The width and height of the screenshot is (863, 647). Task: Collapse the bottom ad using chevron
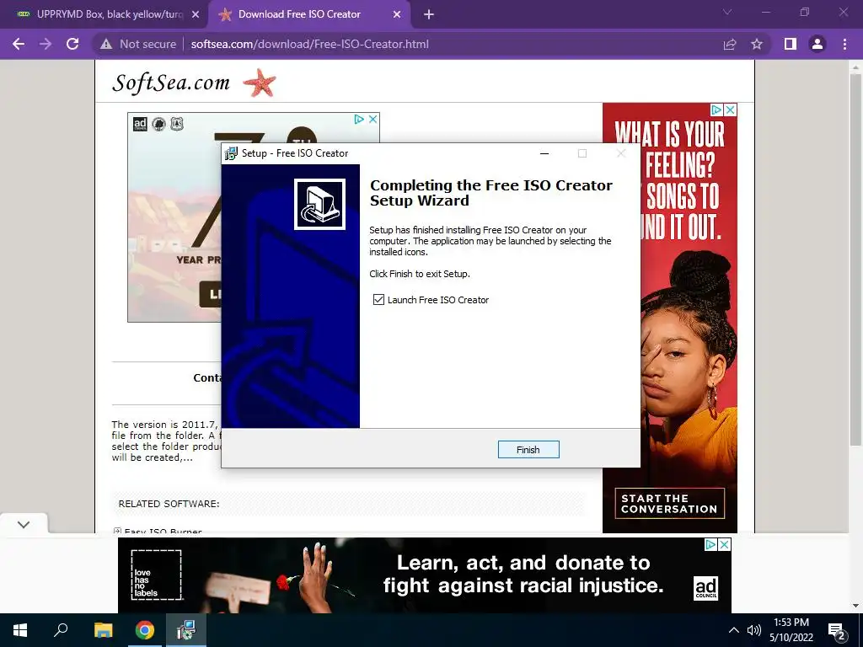coord(24,524)
